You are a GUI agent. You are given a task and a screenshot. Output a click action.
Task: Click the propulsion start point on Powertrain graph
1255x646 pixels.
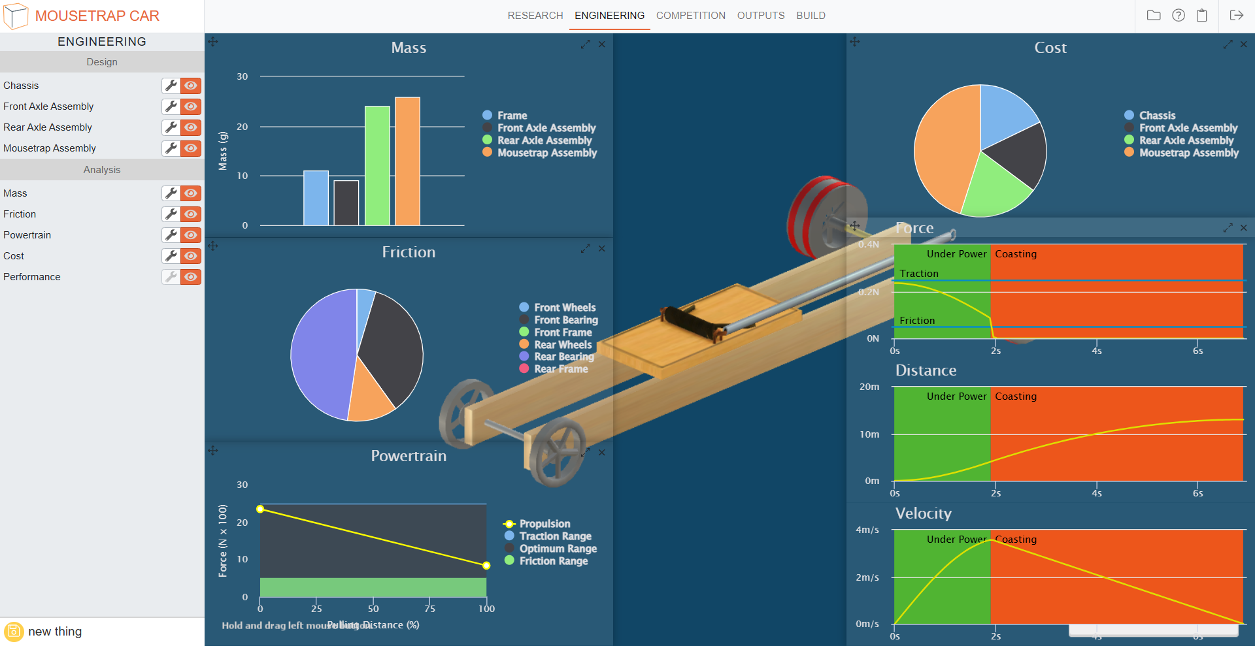click(x=260, y=509)
